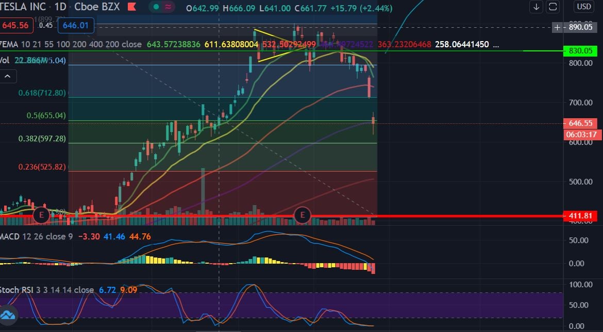Screen dimensions: 603x332
Task: Click the MACD histogram value -3.30
Action: (89, 236)
